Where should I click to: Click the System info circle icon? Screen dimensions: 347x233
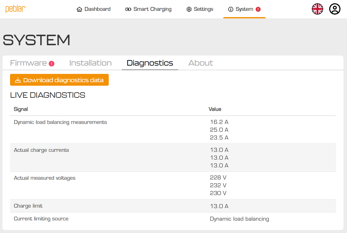(x=230, y=9)
